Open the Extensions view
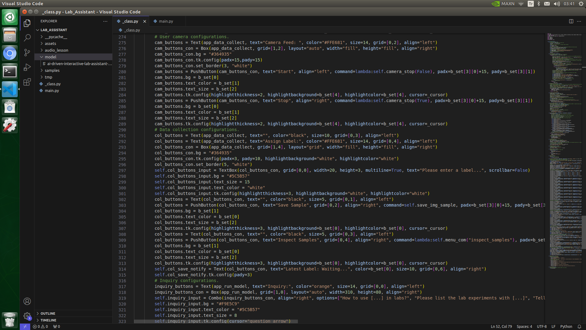This screenshot has width=586, height=330. (27, 82)
